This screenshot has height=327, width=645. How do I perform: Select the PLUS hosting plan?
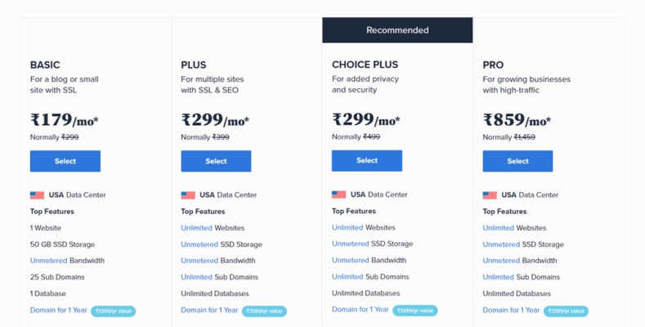tap(216, 161)
